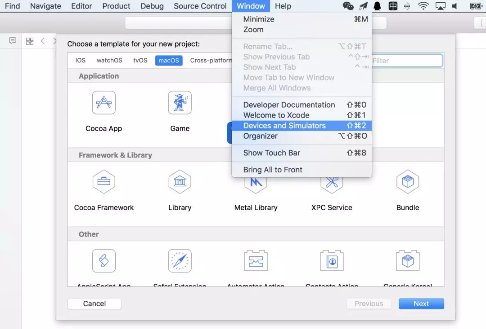The width and height of the screenshot is (486, 329).
Task: Switch to the tvOS platform tab
Action: [x=140, y=60]
